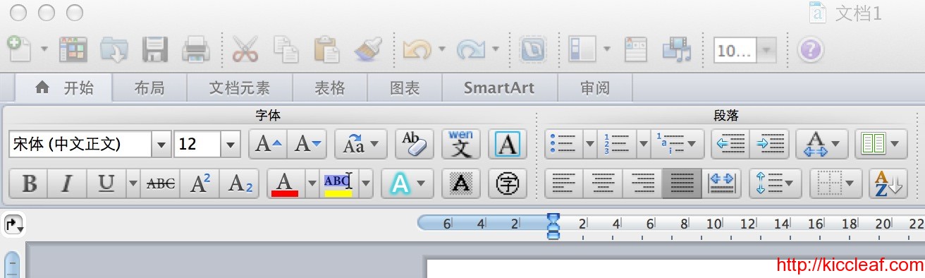Viewport: 925px width, 278px height.
Task: Apply the red font color swatch
Action: coord(284,184)
